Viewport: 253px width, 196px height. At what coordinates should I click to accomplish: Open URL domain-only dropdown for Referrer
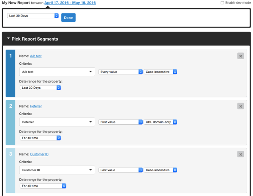[x=160, y=122]
